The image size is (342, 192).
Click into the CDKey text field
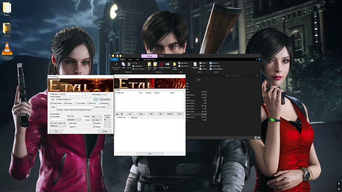[75, 107]
